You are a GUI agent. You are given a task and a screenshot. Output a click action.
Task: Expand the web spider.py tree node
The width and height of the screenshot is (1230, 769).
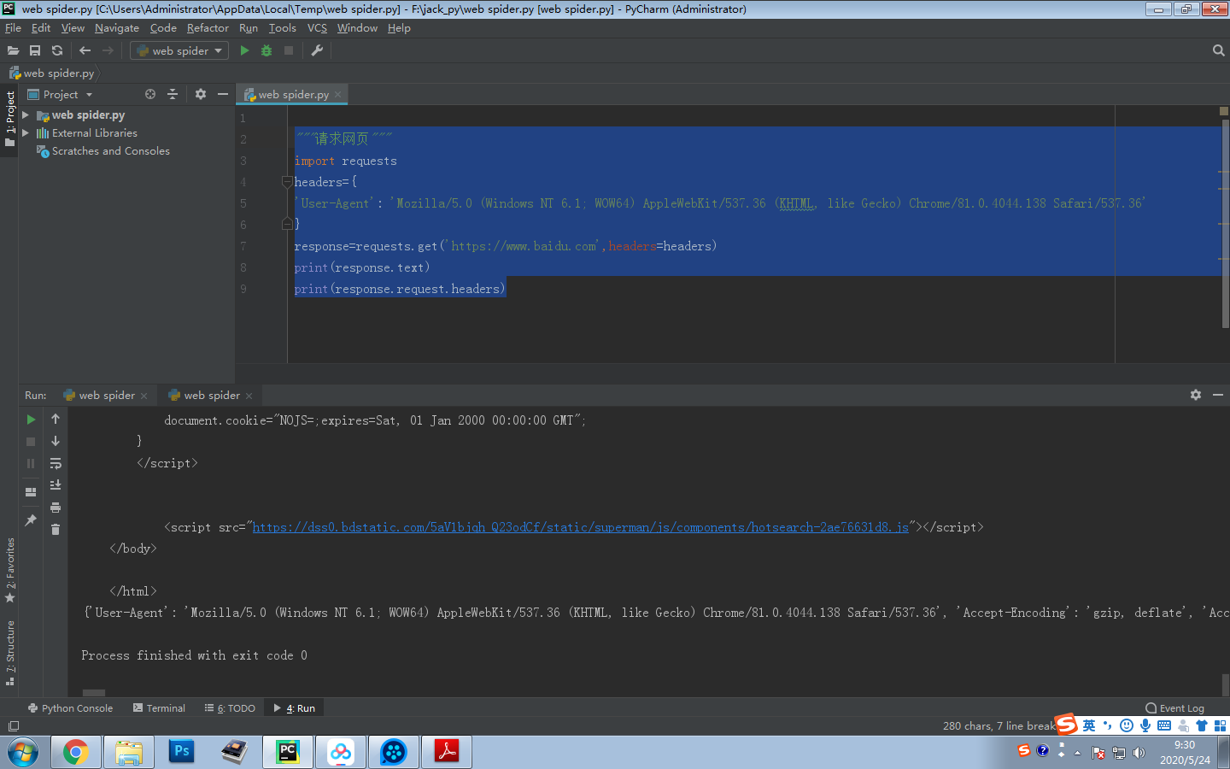coord(26,114)
